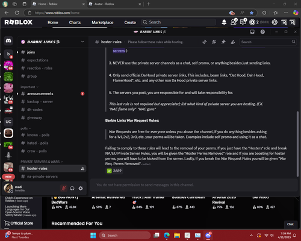Screen dimensions: 301x241
Task: Open invite icon on hoster-rules channel
Action: [82, 169]
